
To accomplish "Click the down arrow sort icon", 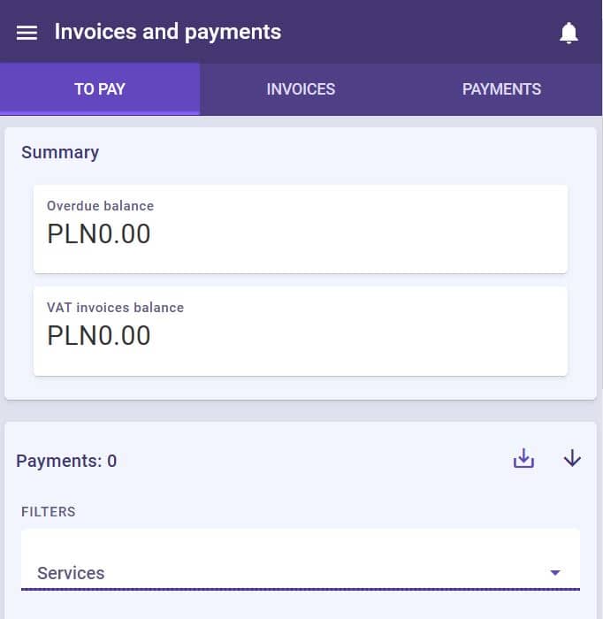I will click(572, 459).
